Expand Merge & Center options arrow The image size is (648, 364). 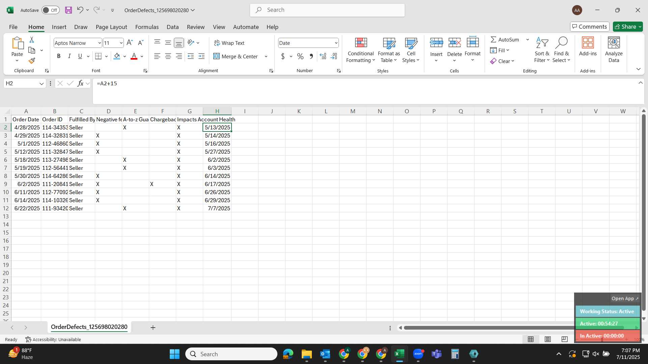266,56
